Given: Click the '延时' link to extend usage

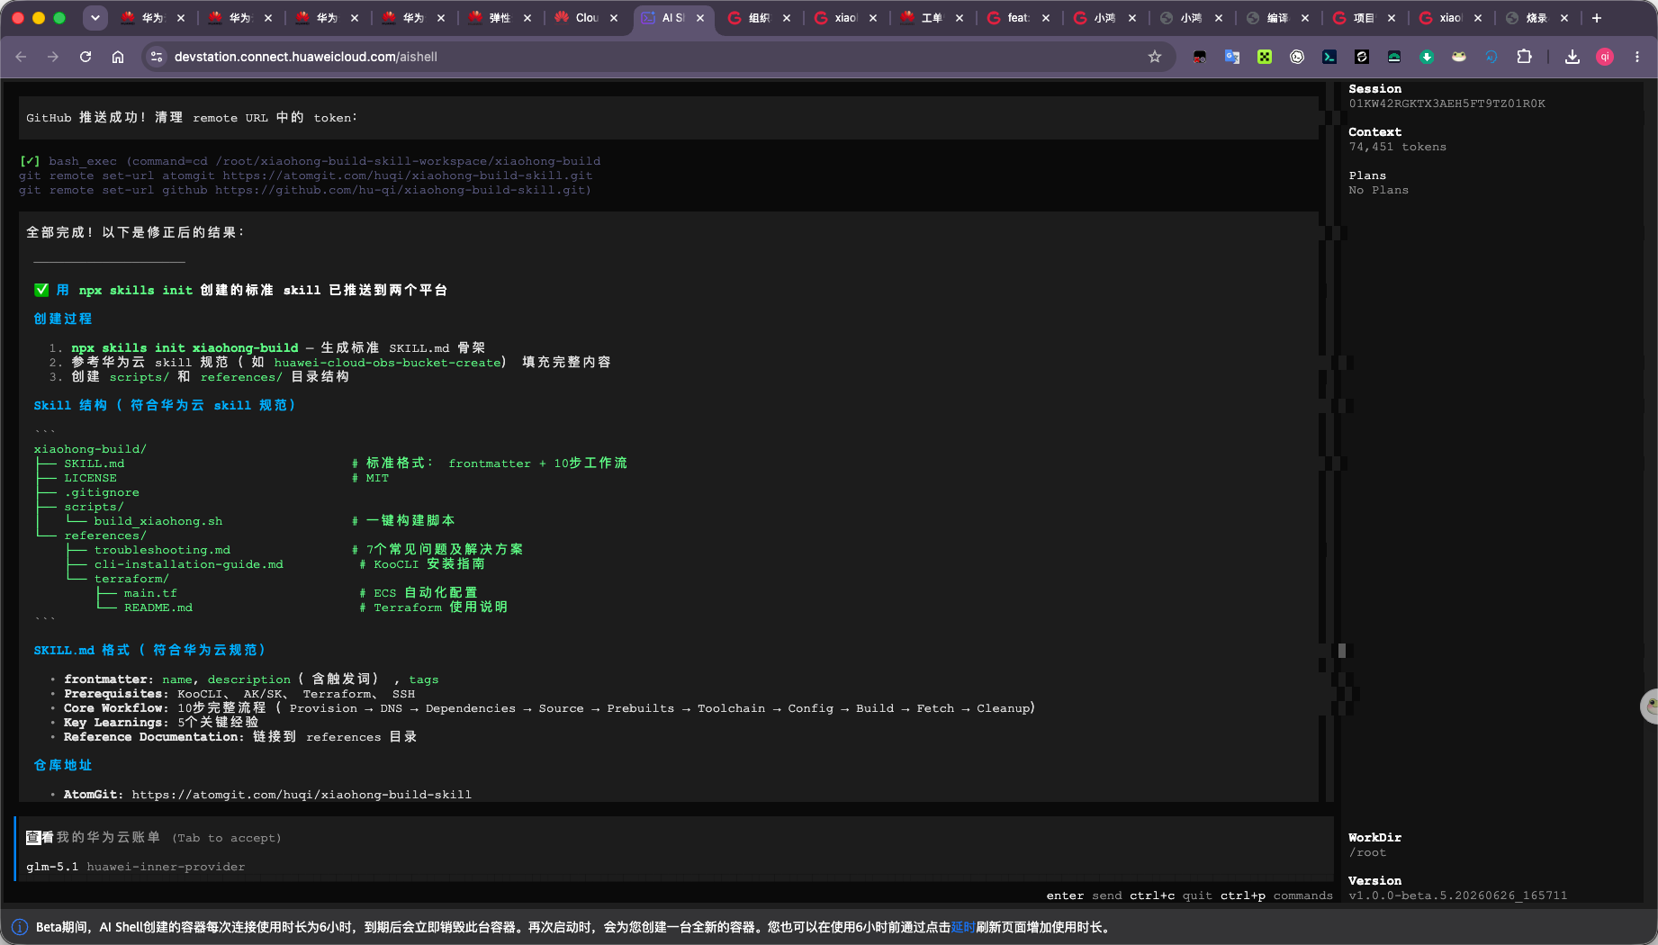Looking at the screenshot, I should (x=963, y=927).
